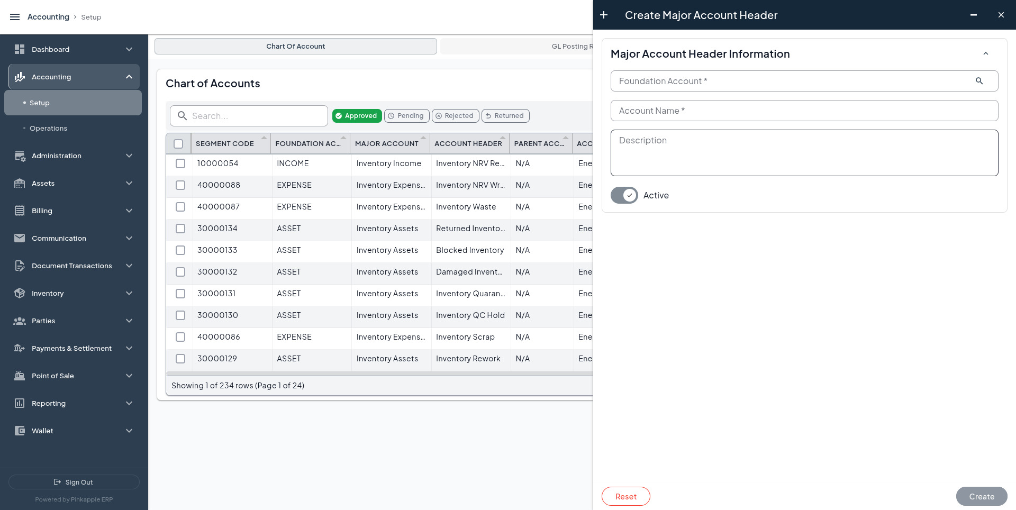Check row 10000054 checkbox
Viewport: 1016px width, 510px height.
(180, 163)
